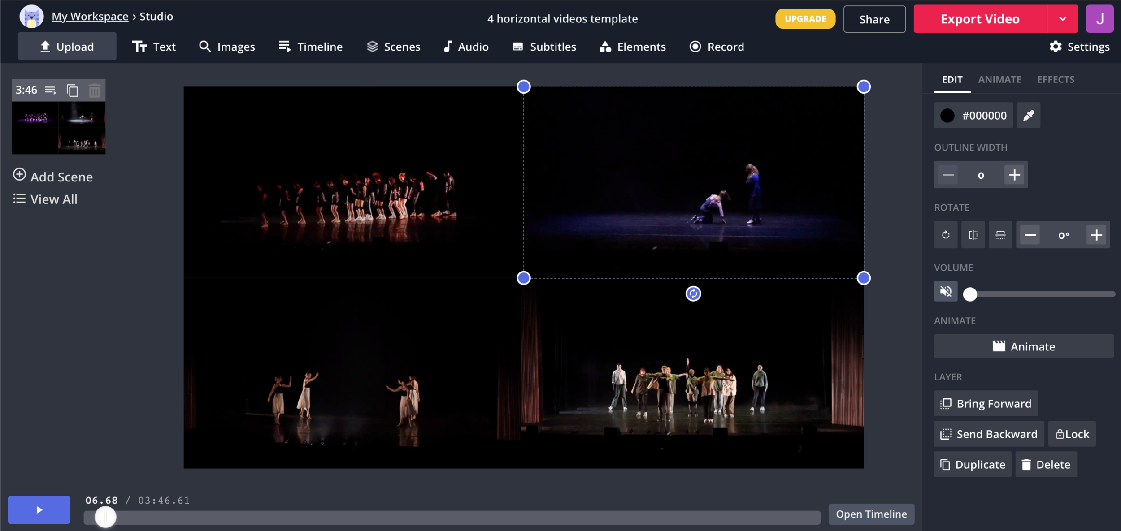Click the rotation handle below the selected video
This screenshot has width=1121, height=531.
pos(693,294)
